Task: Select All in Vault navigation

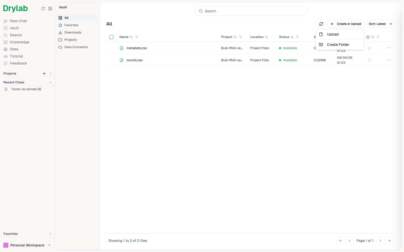Action: [77, 18]
